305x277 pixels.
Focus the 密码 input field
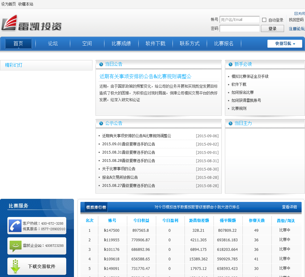coord(239,29)
